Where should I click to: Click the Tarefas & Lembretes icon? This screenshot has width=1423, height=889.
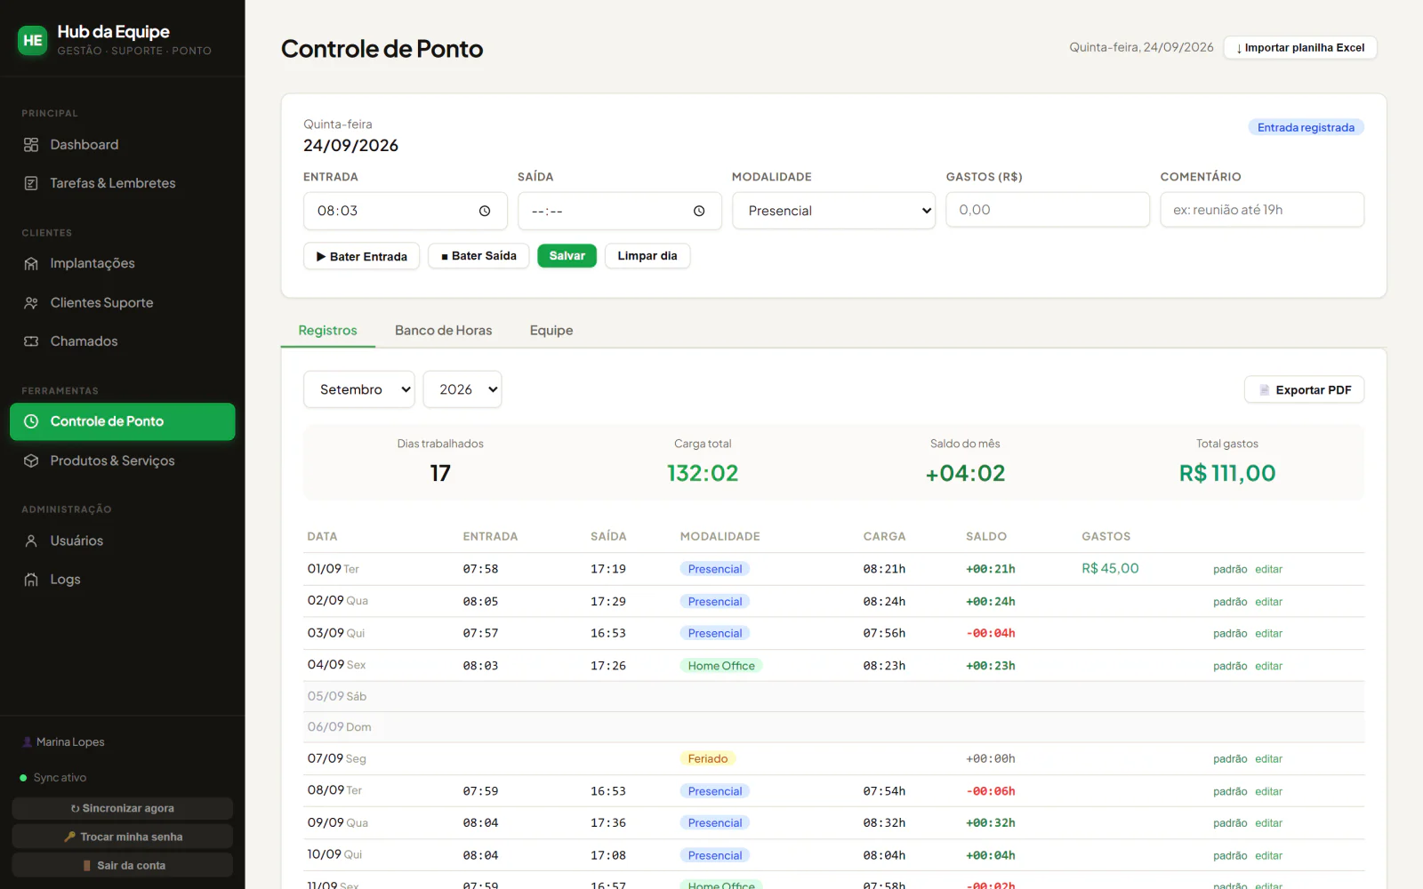(x=31, y=183)
